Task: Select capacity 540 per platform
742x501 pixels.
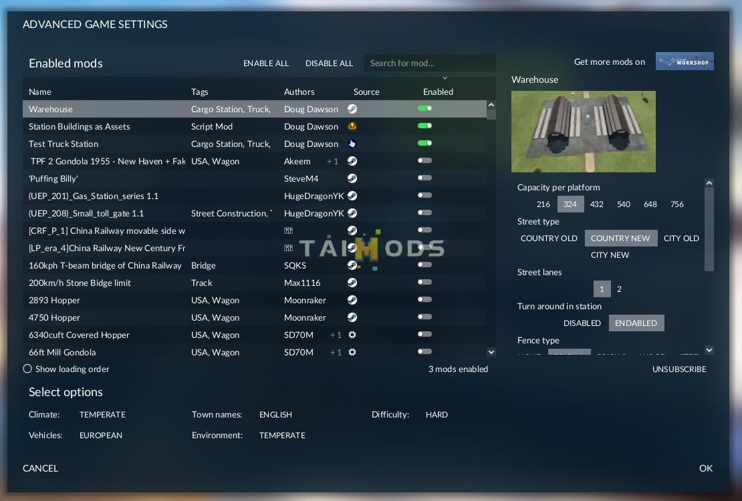Action: click(623, 204)
